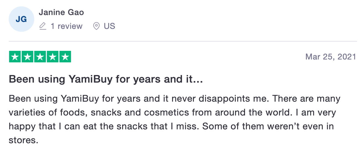Click the location pin icon
364x149 pixels.
coord(96,26)
